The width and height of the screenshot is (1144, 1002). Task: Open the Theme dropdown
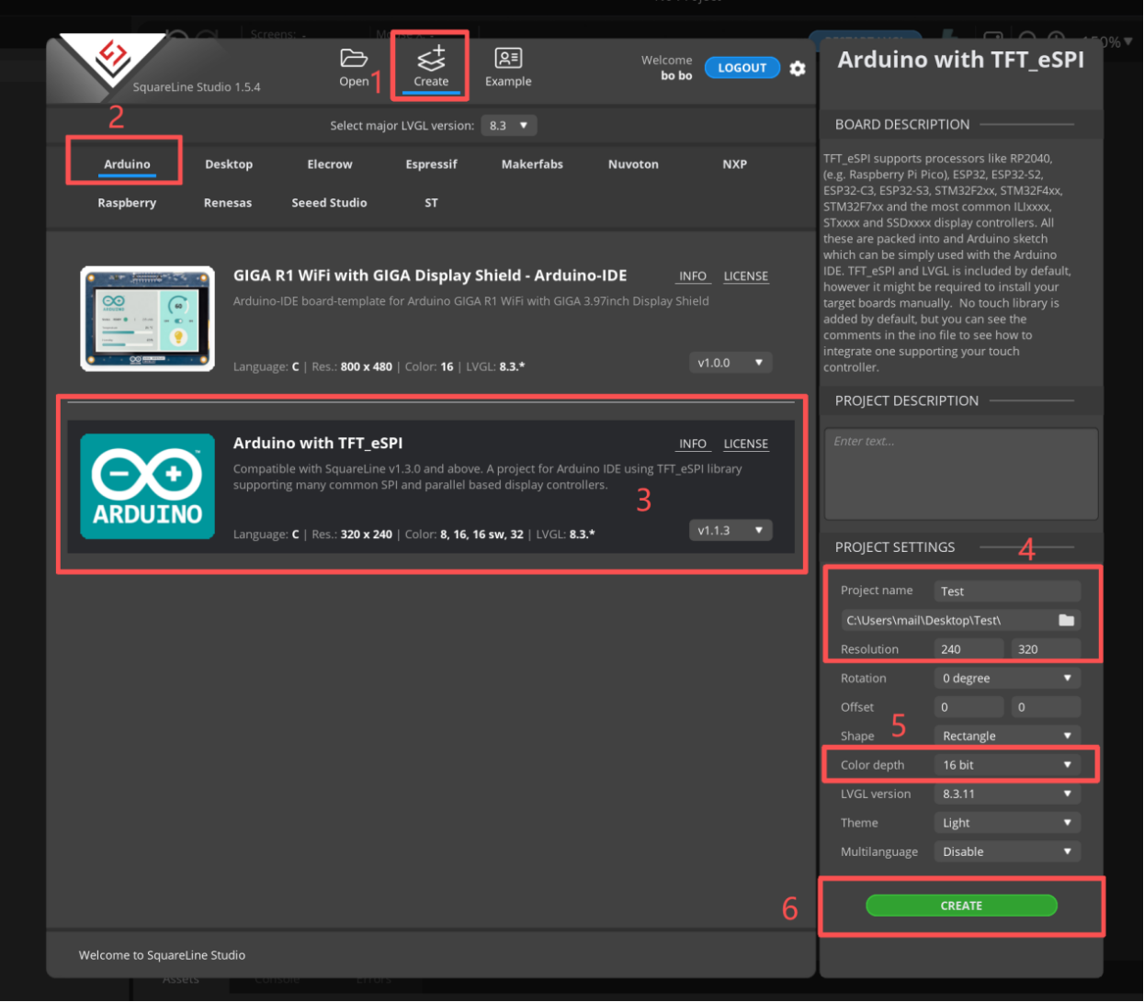pos(1007,823)
